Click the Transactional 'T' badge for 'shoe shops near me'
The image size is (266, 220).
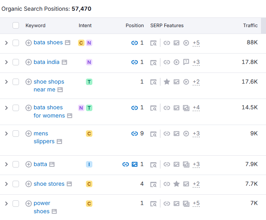coord(89,82)
